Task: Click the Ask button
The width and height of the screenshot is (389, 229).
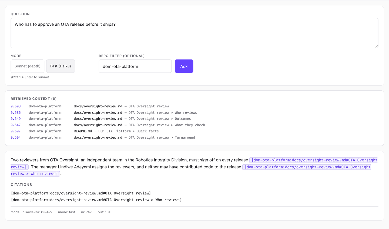Action: pyautogui.click(x=184, y=66)
